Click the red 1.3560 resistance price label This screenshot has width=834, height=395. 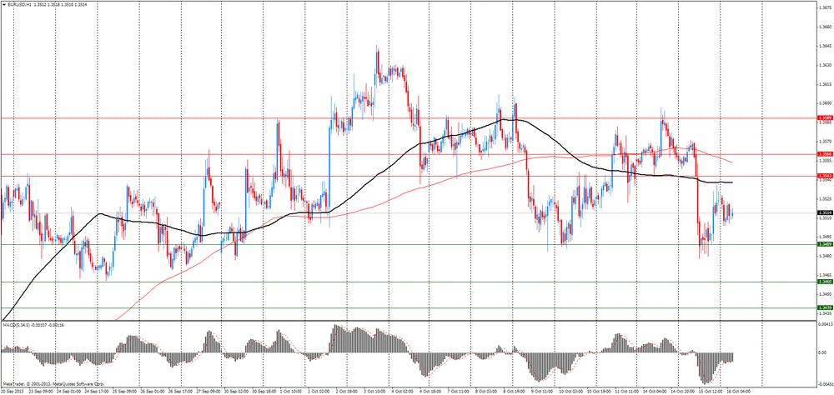825,155
